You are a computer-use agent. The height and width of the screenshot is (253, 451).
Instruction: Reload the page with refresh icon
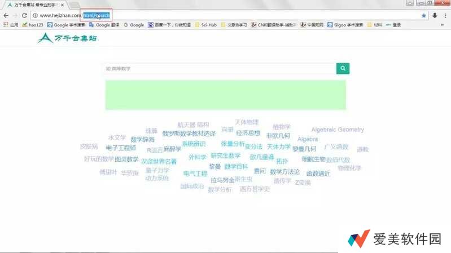pyautogui.click(x=24, y=16)
